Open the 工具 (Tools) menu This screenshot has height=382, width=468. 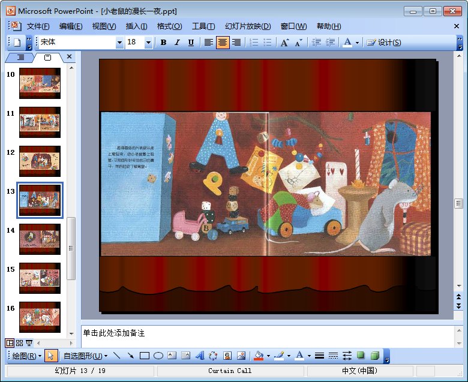(x=203, y=26)
